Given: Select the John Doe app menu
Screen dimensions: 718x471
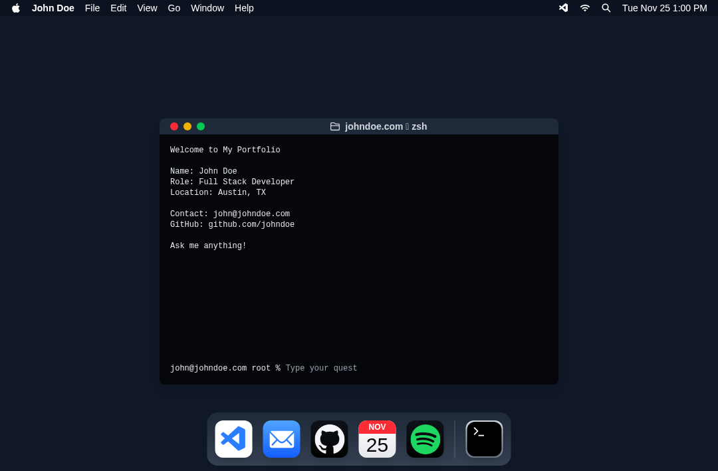Looking at the screenshot, I should click(53, 8).
